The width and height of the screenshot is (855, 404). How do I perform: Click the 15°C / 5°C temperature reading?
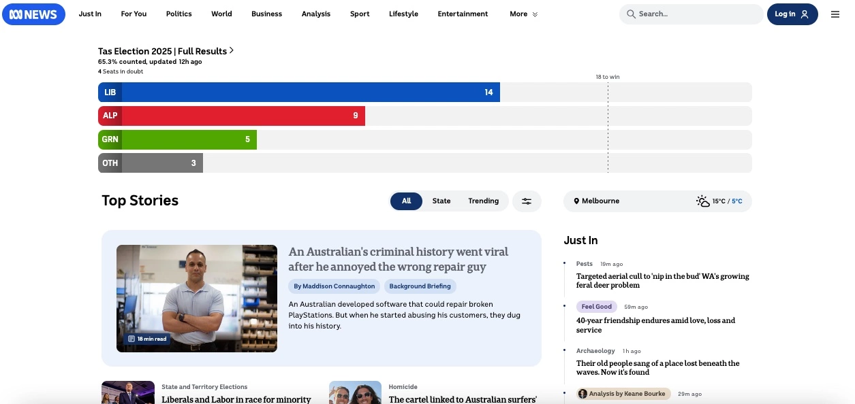[727, 201]
